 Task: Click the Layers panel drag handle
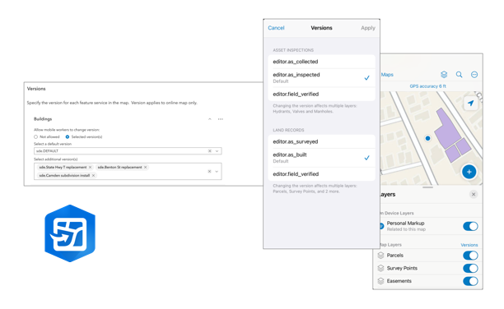pos(427,187)
